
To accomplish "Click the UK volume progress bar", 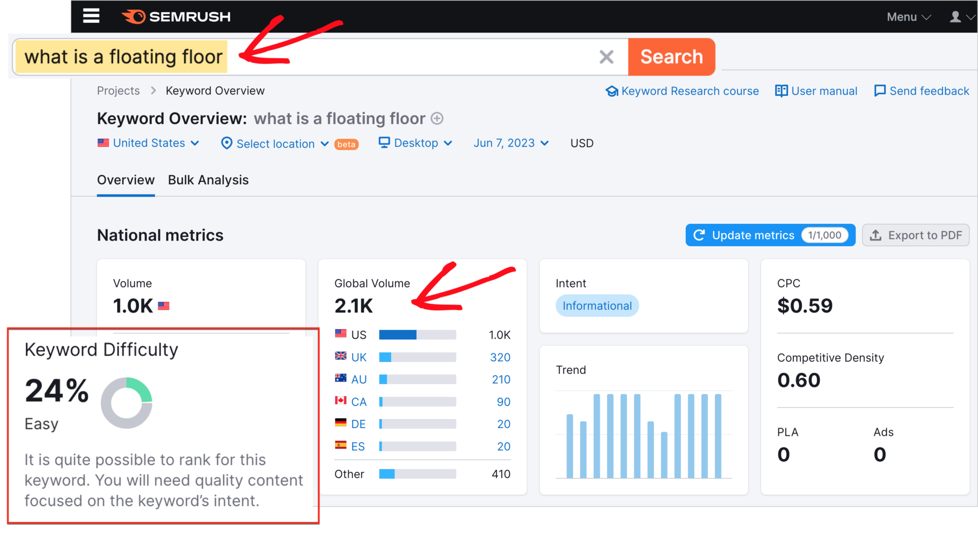I will [x=417, y=357].
